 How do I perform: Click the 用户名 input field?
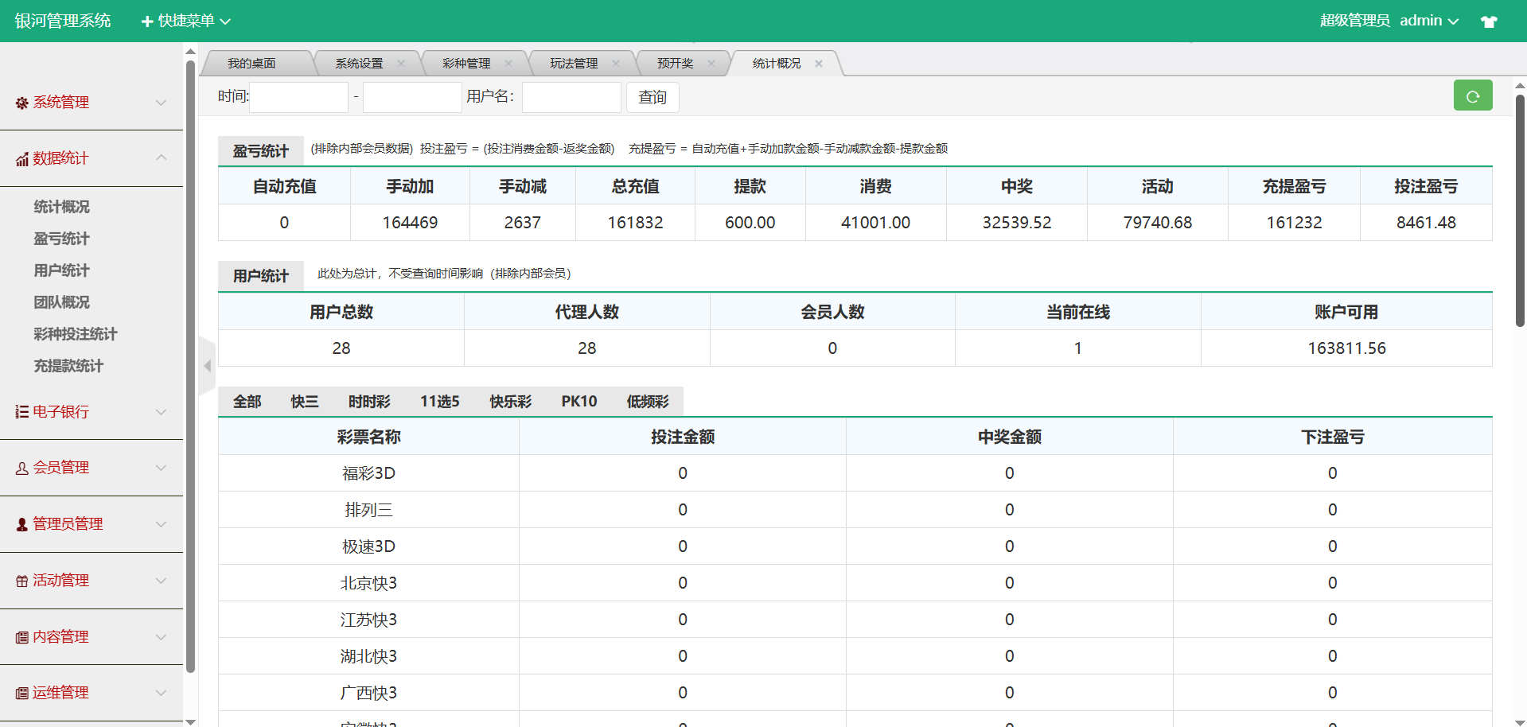pos(571,97)
